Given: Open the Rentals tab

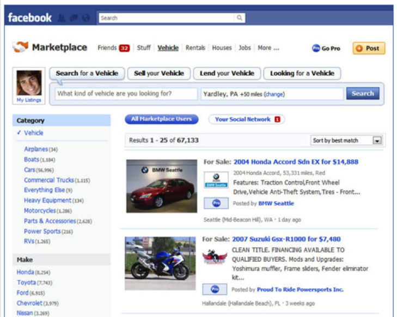Looking at the screenshot, I should click(x=195, y=47).
